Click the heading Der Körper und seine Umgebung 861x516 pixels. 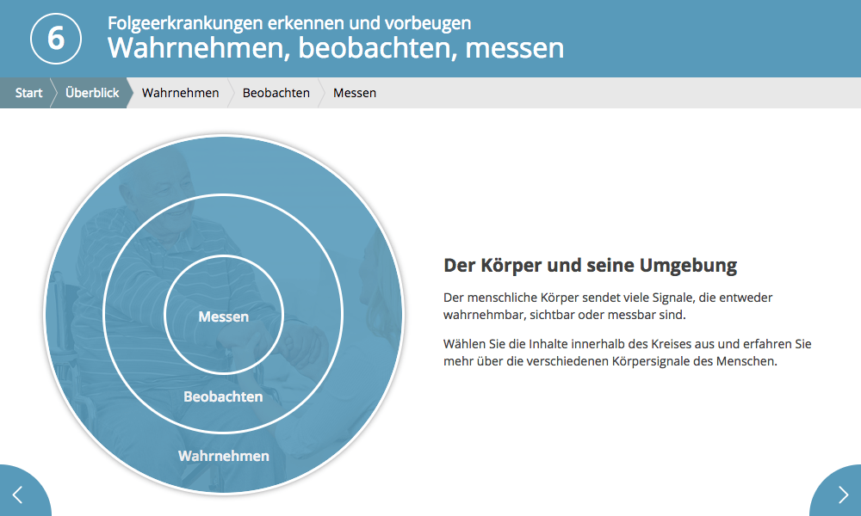click(x=590, y=265)
